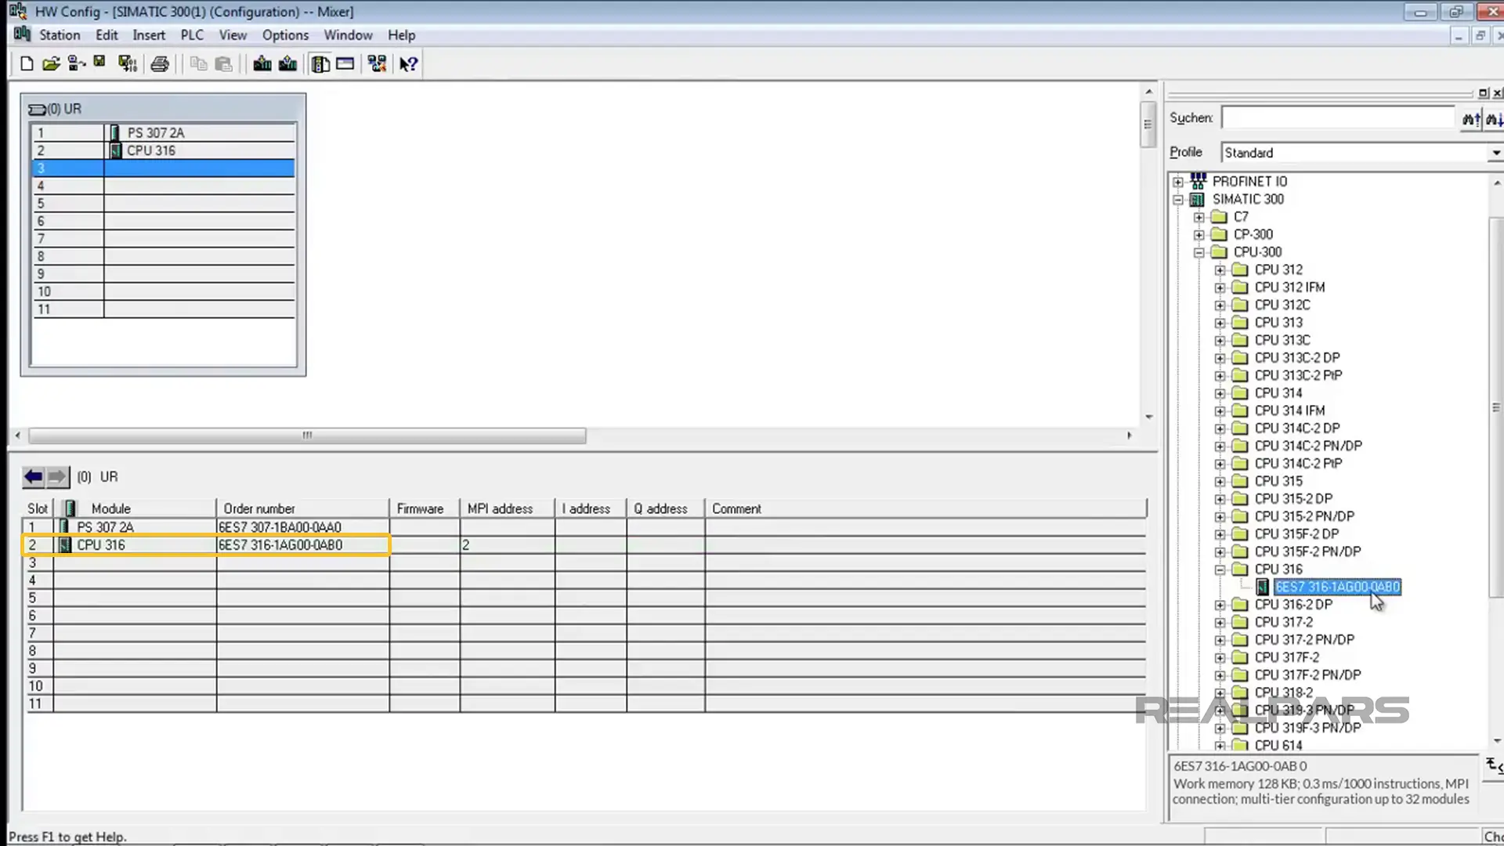
Task: Open the Options menu
Action: click(285, 34)
